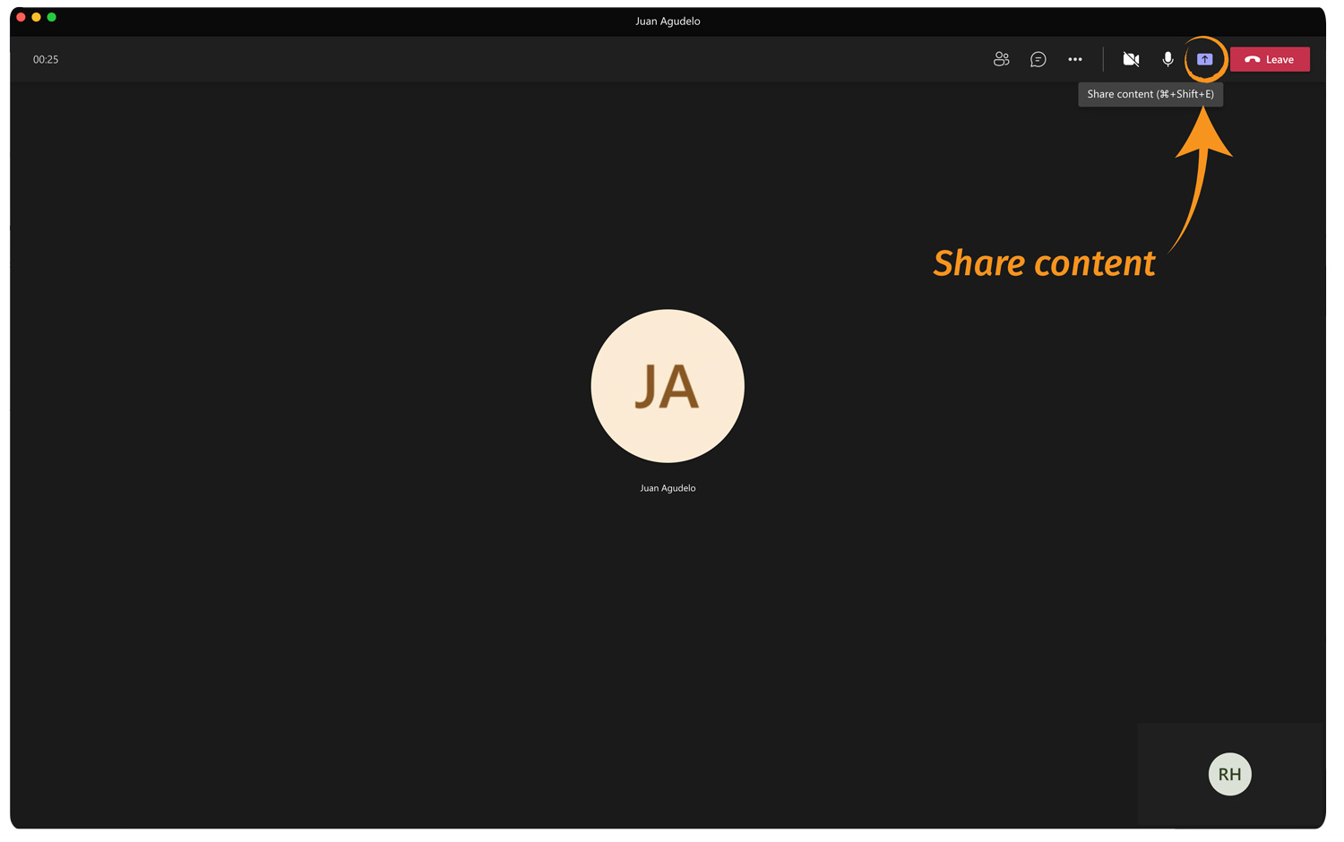Image resolution: width=1344 pixels, height=842 pixels.
Task: Click Juan Agudelo name under avatar
Action: 668,488
